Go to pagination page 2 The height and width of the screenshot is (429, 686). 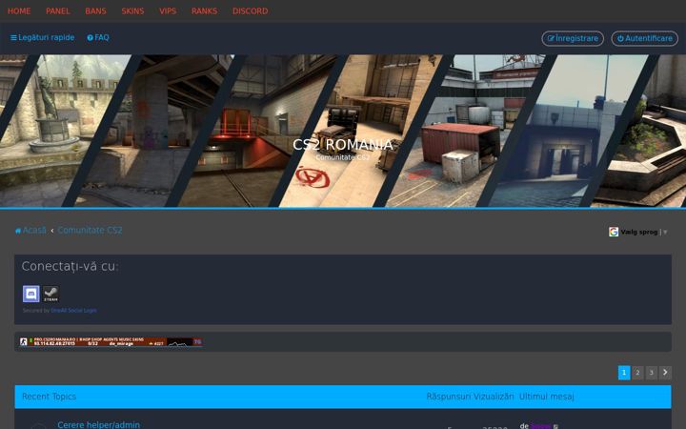pos(637,373)
